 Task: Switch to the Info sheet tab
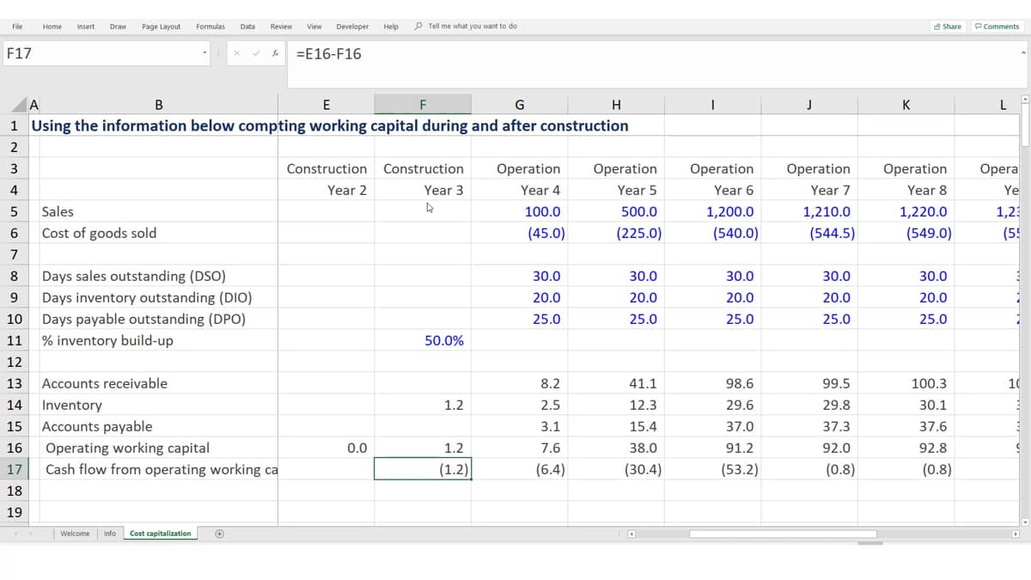tap(110, 534)
